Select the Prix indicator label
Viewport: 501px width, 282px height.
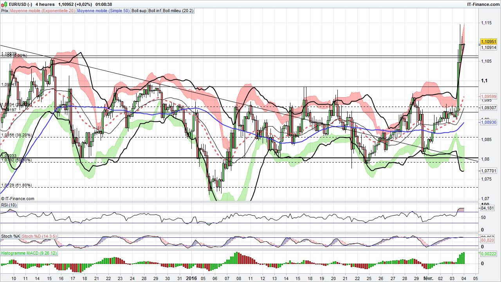(x=4, y=11)
